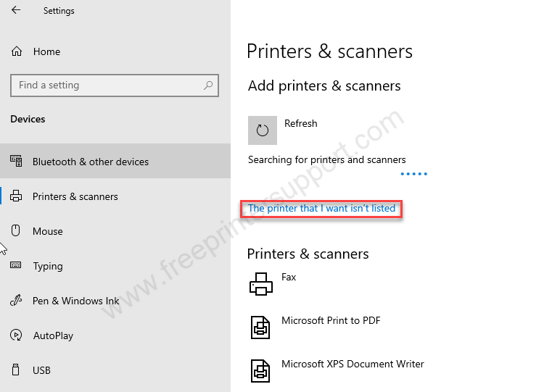The height and width of the screenshot is (392, 552).
Task: Click the Pen & Windows Ink icon
Action: point(16,300)
